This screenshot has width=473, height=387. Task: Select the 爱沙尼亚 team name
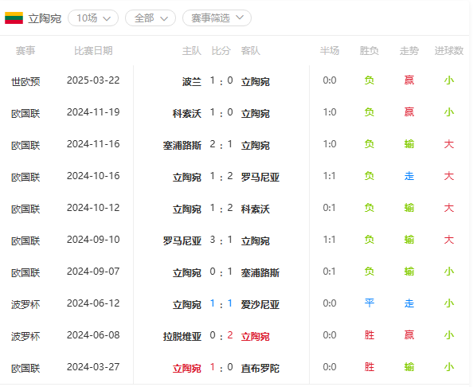coord(260,304)
